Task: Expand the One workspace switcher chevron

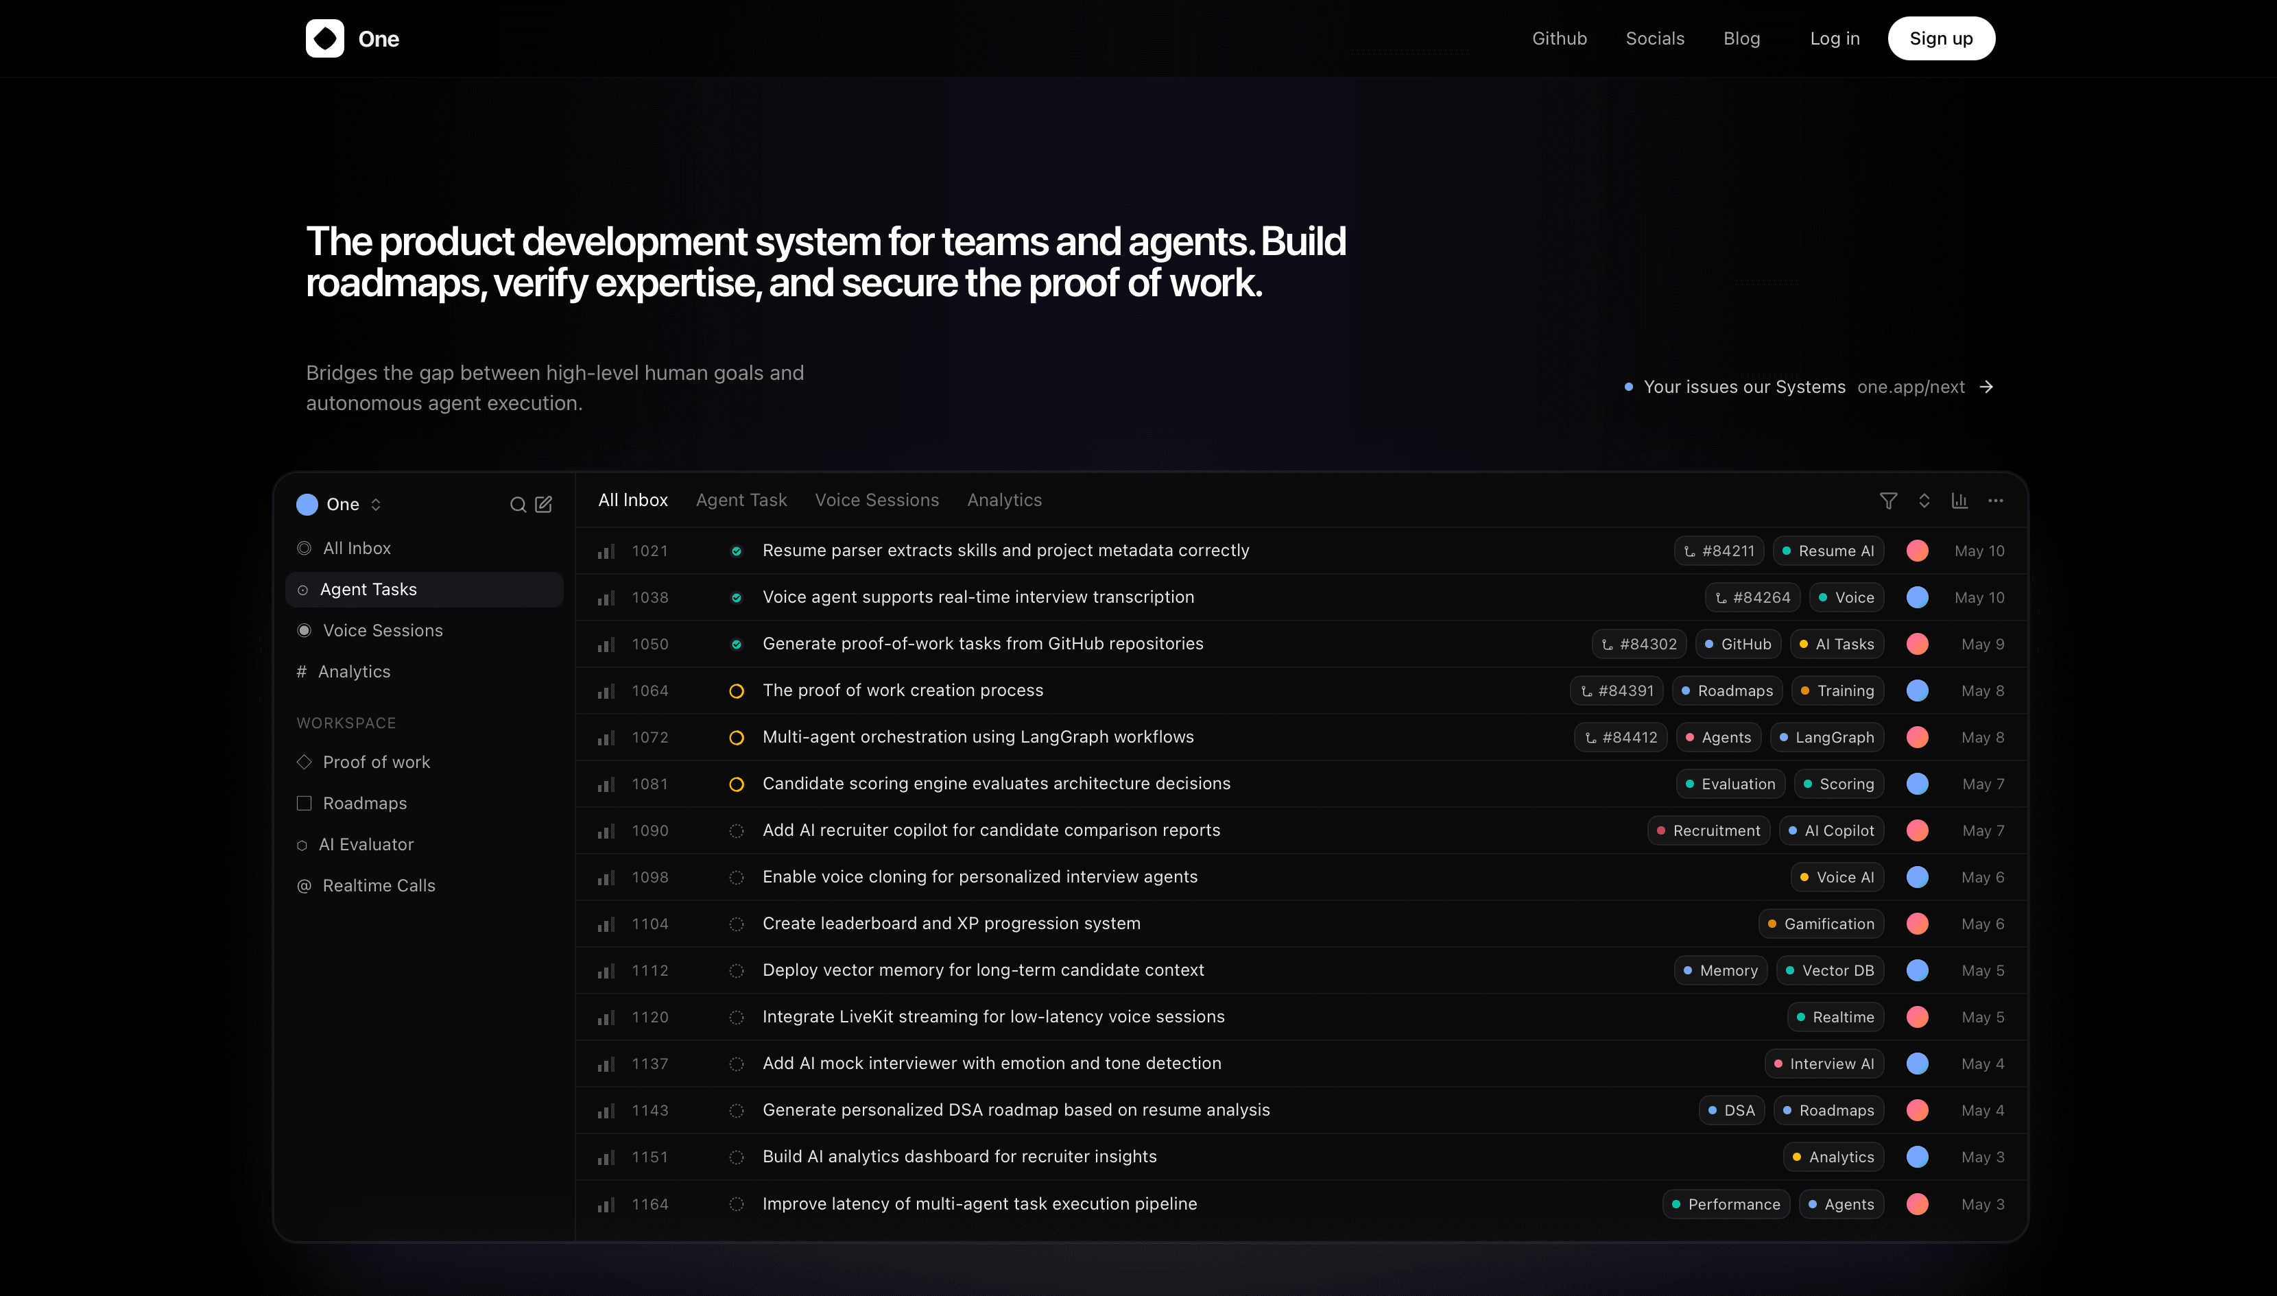Action: click(x=376, y=505)
